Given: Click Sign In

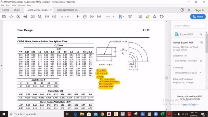Looking at the screenshot, I should point(200,10).
